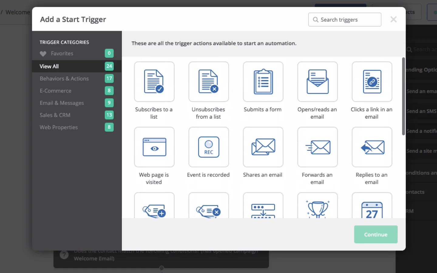Show the View All triggers category
The height and width of the screenshot is (273, 437).
pos(77,66)
